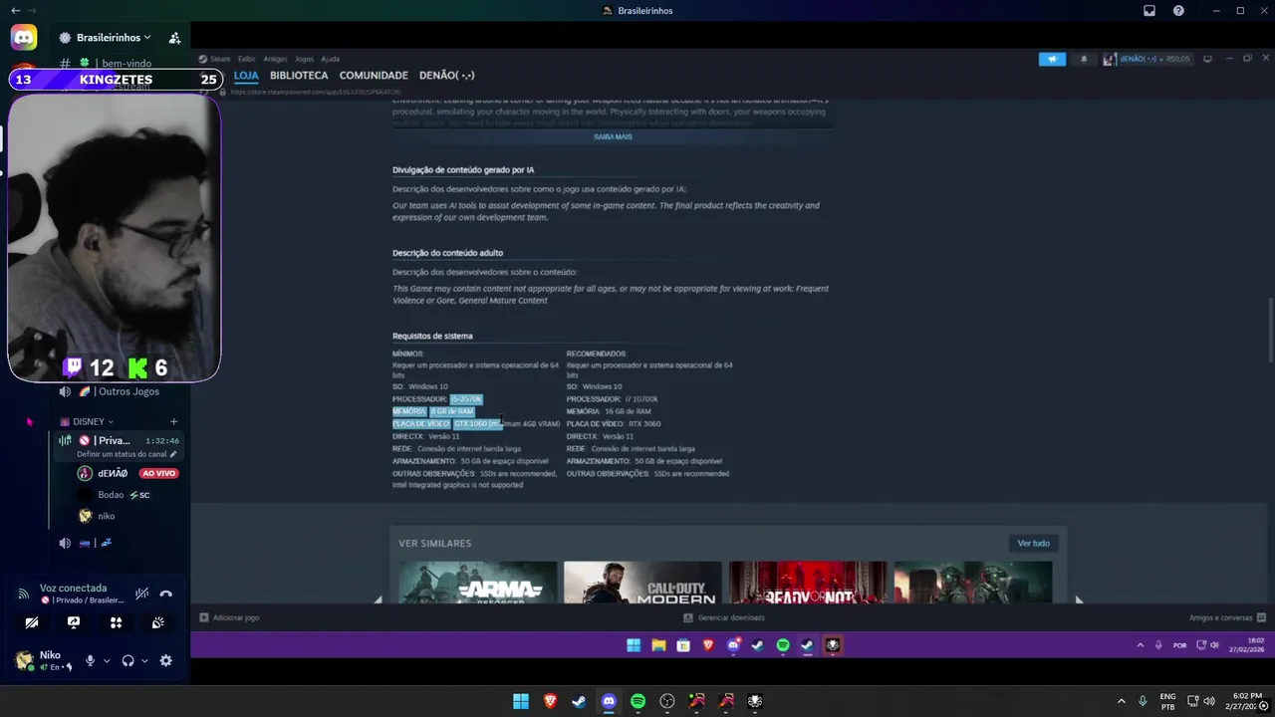Click the Steam store URL bar
1275x717 pixels.
tap(317, 92)
